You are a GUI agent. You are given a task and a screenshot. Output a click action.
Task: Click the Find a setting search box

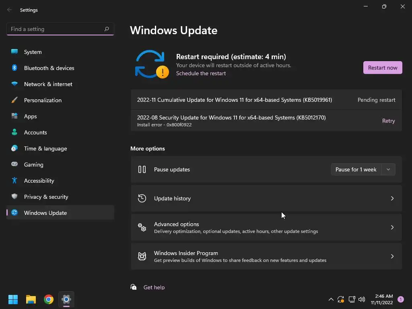tap(60, 29)
